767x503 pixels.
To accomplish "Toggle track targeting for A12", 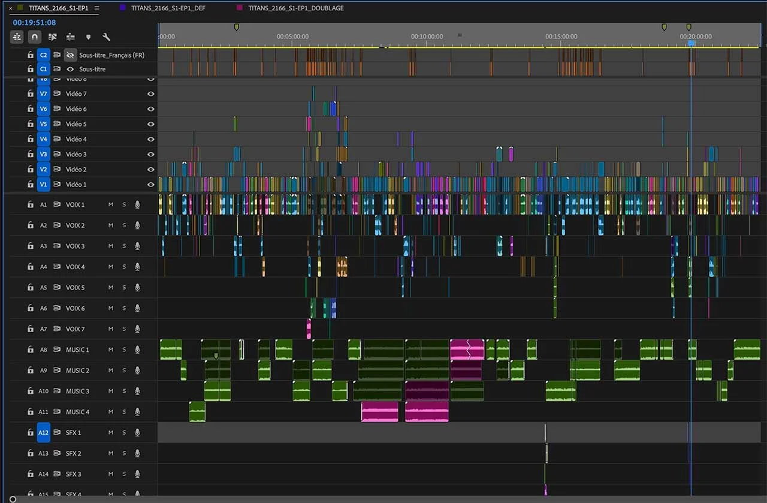I will pos(43,432).
